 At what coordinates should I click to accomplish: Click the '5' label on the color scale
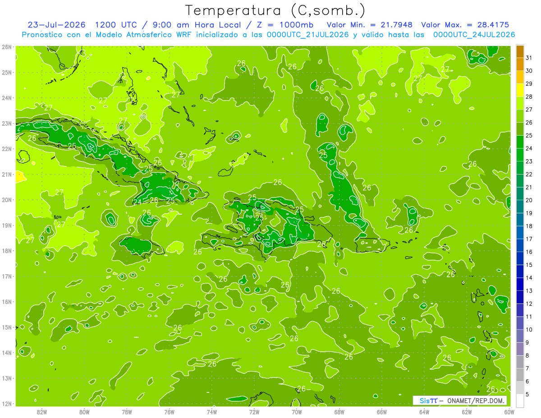pyautogui.click(x=527, y=395)
